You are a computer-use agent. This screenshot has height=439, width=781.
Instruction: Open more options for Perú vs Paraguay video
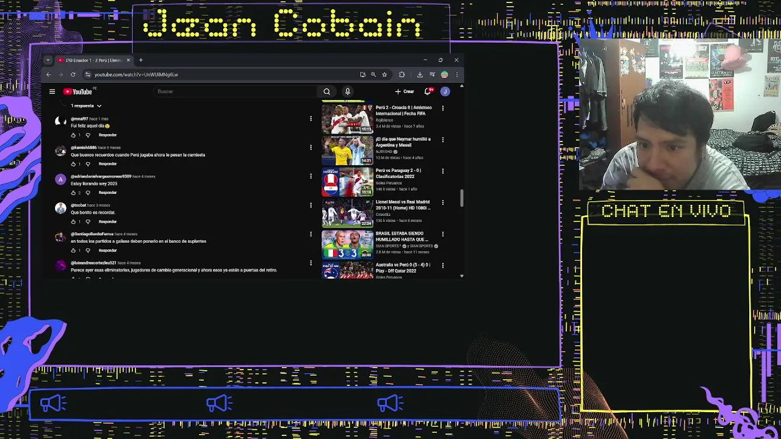tap(442, 171)
